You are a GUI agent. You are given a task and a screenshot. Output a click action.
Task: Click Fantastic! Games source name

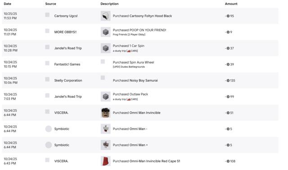tap(67, 64)
